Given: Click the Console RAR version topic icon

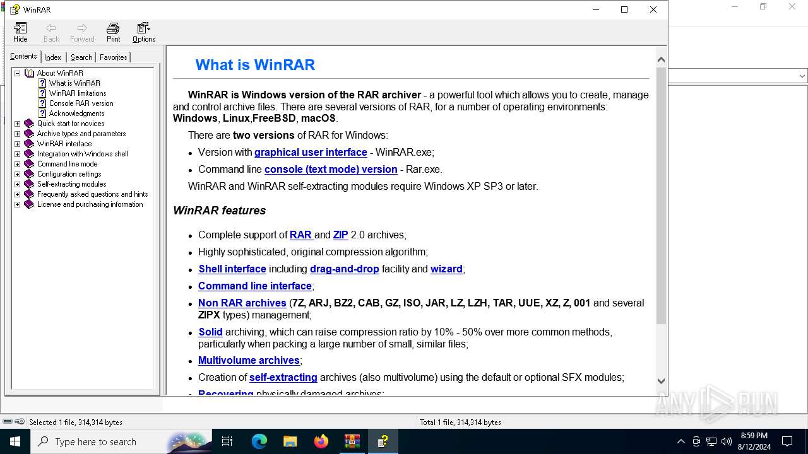Looking at the screenshot, I should pyautogui.click(x=42, y=103).
